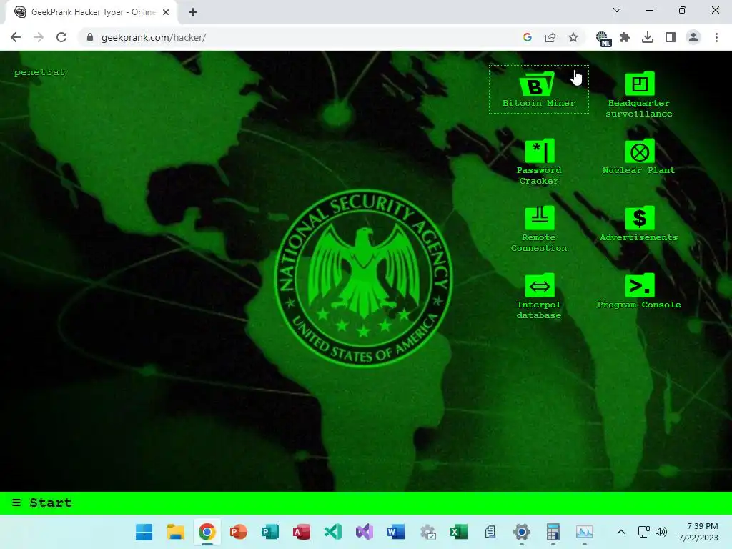Image resolution: width=732 pixels, height=549 pixels.
Task: Open the Bitcoin Miner folder icon
Action: [538, 84]
